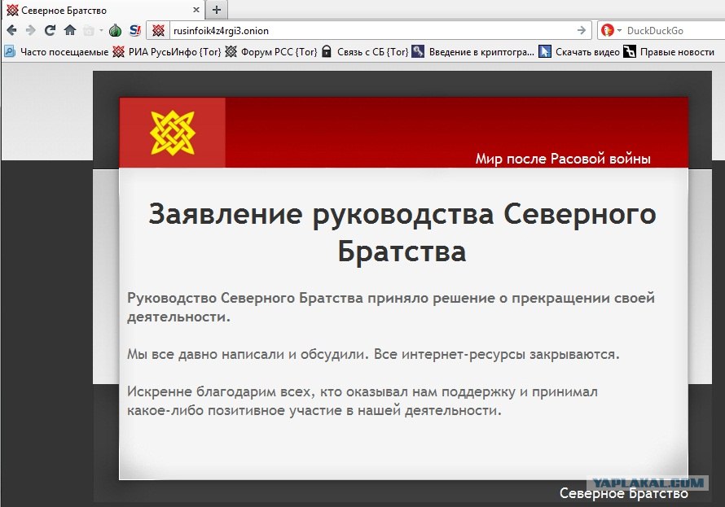Click the site identity icon in the address bar
The image size is (725, 507).
click(159, 31)
